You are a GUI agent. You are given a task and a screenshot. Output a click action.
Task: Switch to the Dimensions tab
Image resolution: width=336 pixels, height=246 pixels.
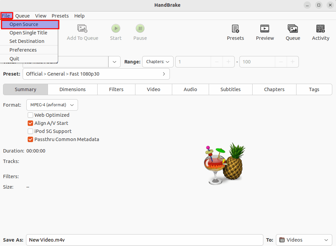tap(72, 89)
